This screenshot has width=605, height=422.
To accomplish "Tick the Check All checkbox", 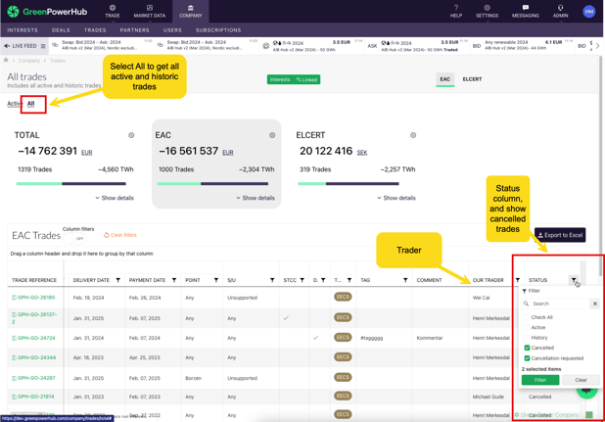I will click(x=527, y=317).
